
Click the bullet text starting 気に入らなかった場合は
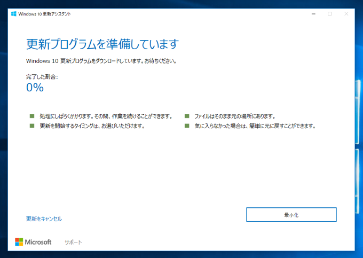coord(255,126)
